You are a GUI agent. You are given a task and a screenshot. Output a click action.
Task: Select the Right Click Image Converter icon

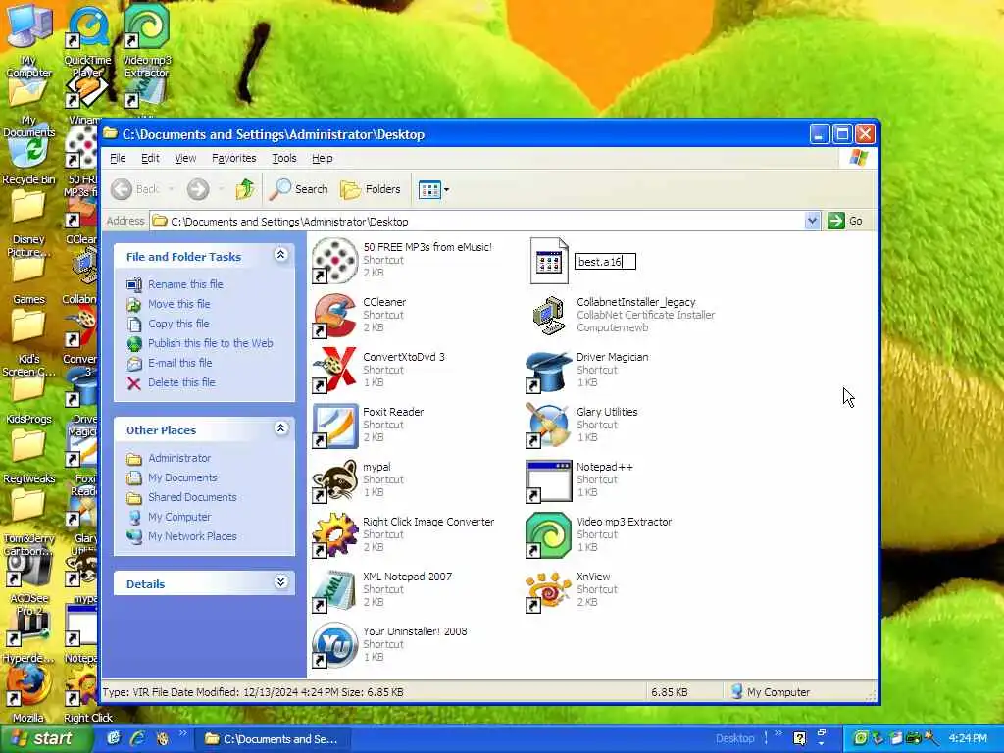click(x=334, y=535)
